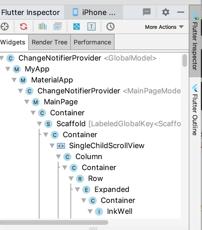The height and width of the screenshot is (230, 202).
Task: Click the M icon next to MaterialApp
Action: [x=23, y=80]
